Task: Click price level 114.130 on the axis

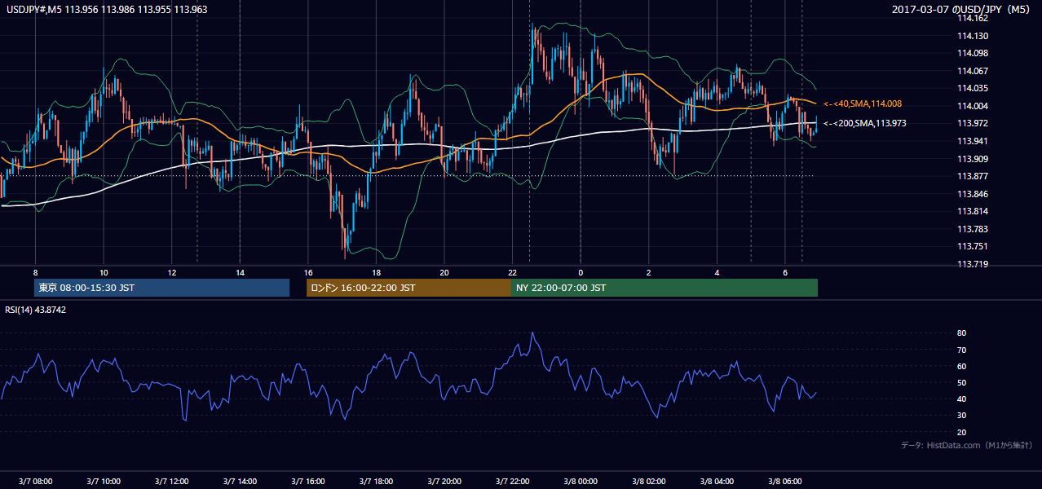Action: pos(974,36)
